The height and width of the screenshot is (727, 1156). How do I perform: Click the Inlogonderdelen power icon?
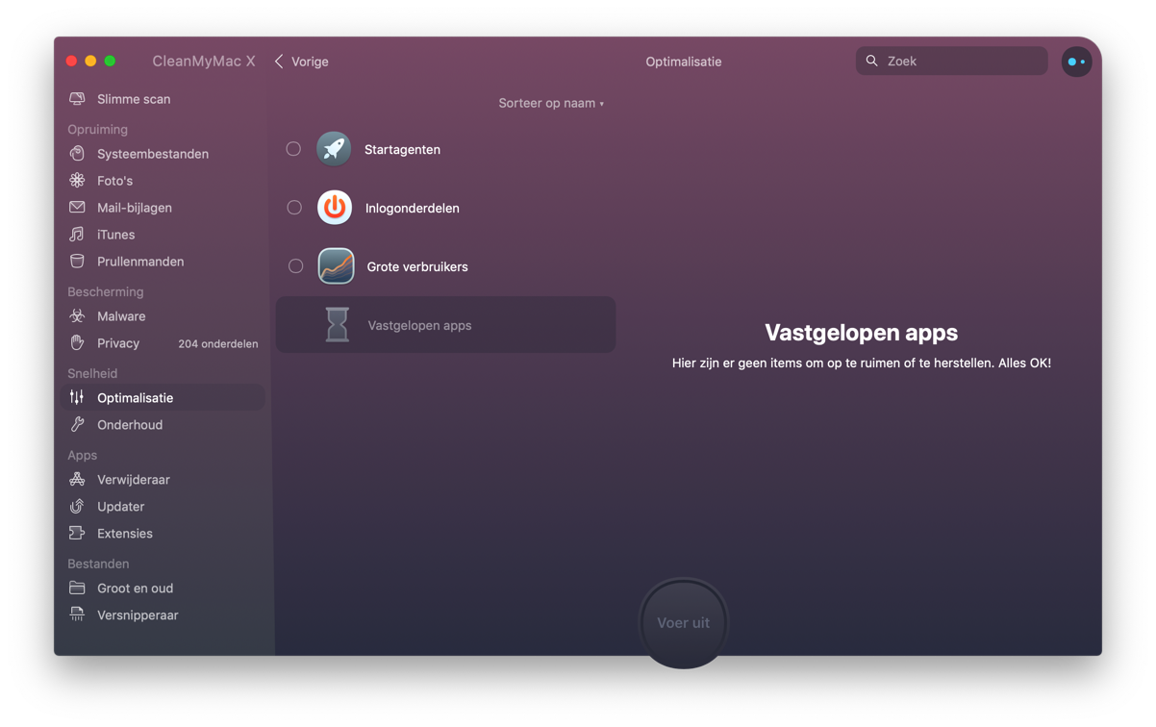tap(335, 208)
